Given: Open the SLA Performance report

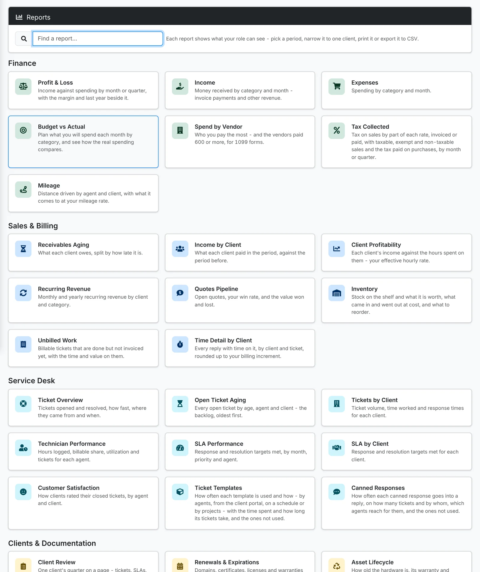Looking at the screenshot, I should click(x=240, y=451).
